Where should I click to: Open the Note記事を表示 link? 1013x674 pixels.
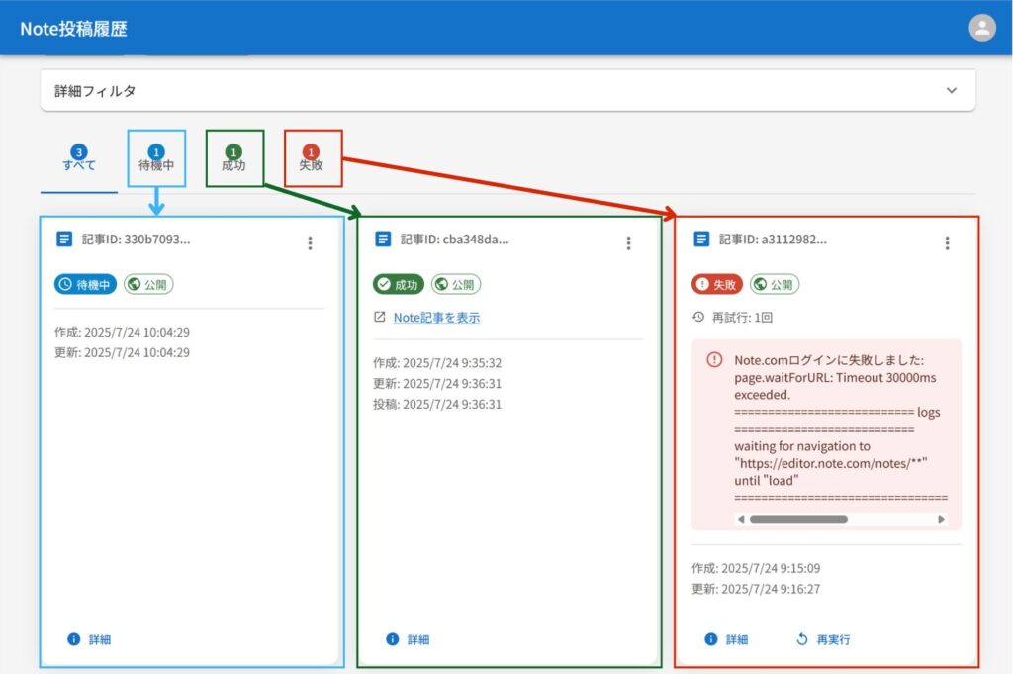pos(436,318)
